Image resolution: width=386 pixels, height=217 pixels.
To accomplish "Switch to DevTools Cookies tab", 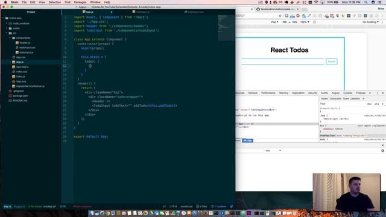I will tap(347, 93).
